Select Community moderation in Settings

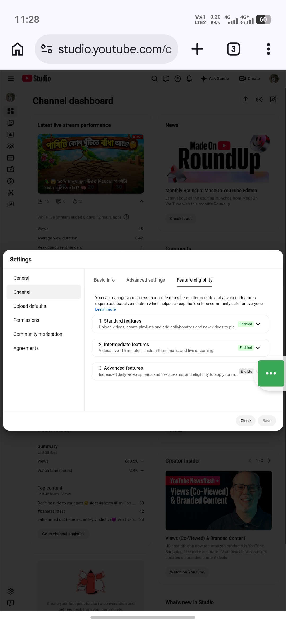click(44, 334)
